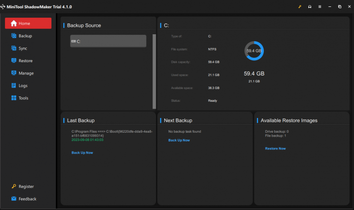Click the Register key icon in sidebar
This screenshot has height=210, width=354.
tap(14, 186)
